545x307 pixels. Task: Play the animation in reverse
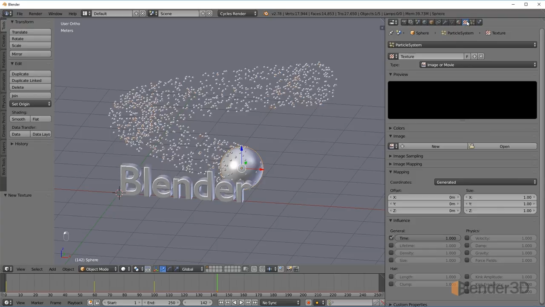235,303
